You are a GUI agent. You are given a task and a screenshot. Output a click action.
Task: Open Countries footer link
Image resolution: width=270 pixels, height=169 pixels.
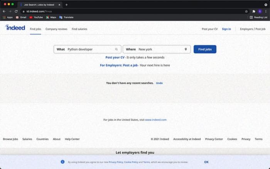pyautogui.click(x=42, y=139)
